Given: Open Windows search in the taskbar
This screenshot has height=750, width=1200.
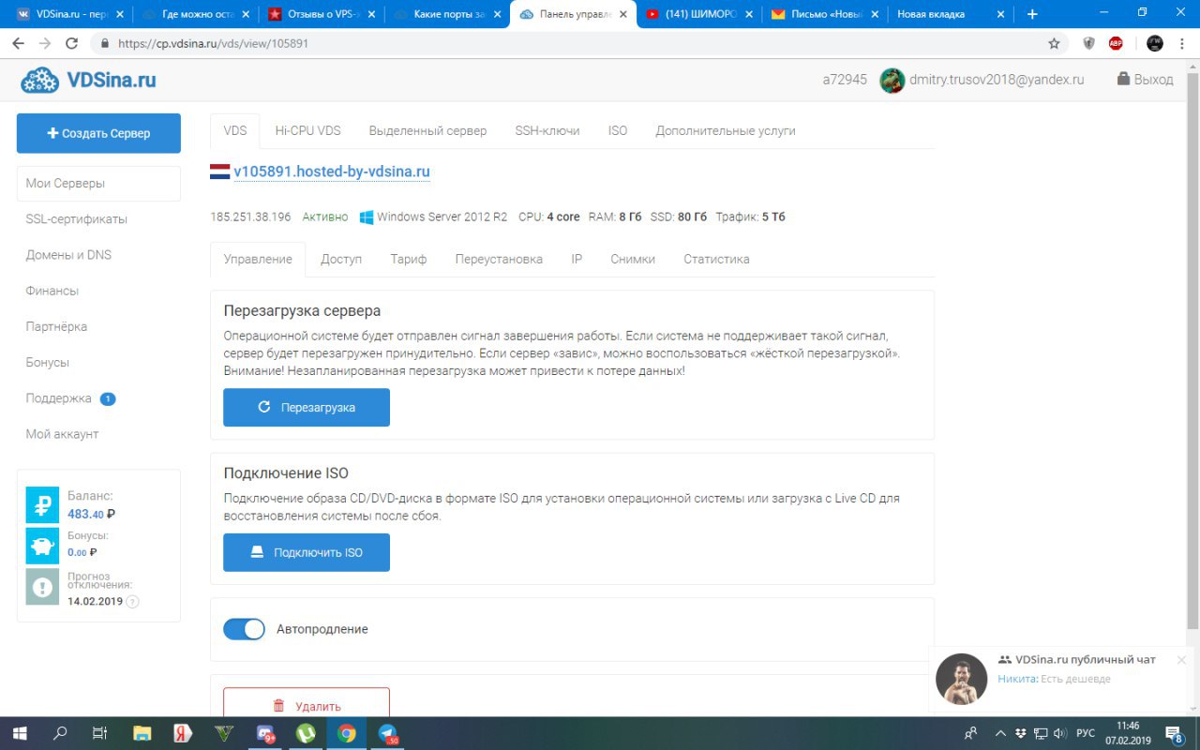Looking at the screenshot, I should 60,733.
